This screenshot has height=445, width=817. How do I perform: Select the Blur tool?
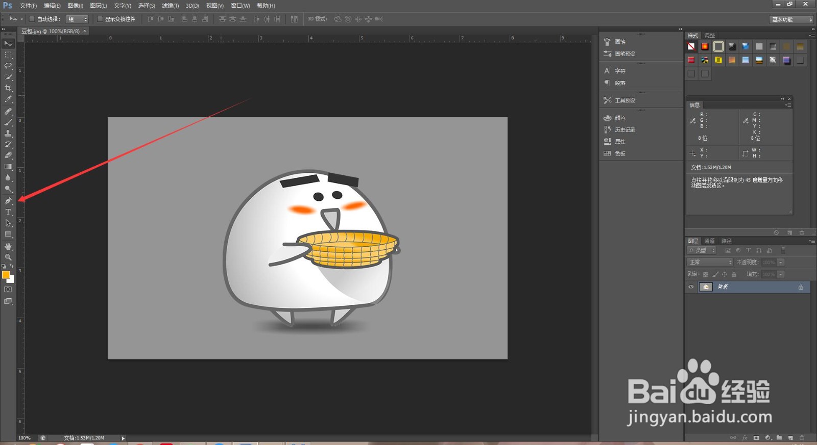pyautogui.click(x=8, y=178)
